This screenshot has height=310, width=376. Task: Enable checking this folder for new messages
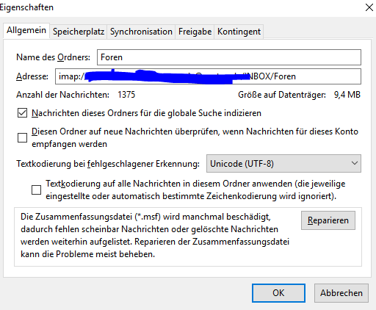click(22, 137)
